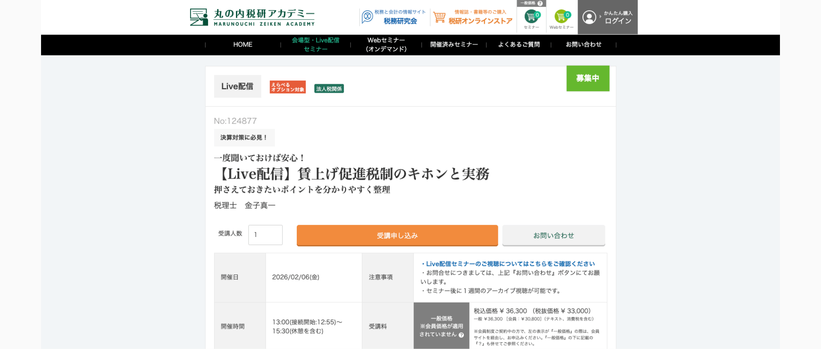Click the grey お問い合わせ button
This screenshot has height=349, width=821.
pos(553,236)
